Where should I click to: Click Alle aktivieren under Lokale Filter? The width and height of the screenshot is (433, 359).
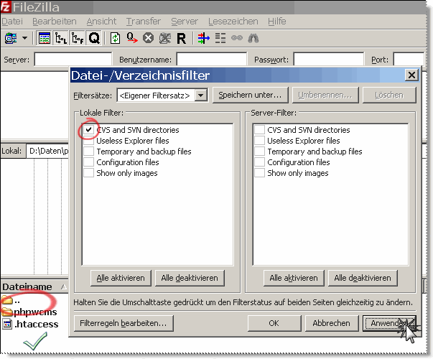(121, 278)
